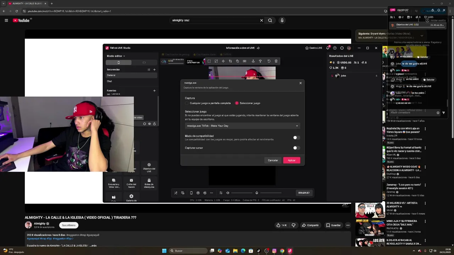Viewport: 454px width, 255px height.
Task: Select the 'General' scene
Action: (132, 75)
